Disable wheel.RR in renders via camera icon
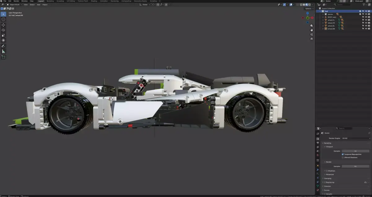Viewport: 372px width, 197px height. pos(369,28)
